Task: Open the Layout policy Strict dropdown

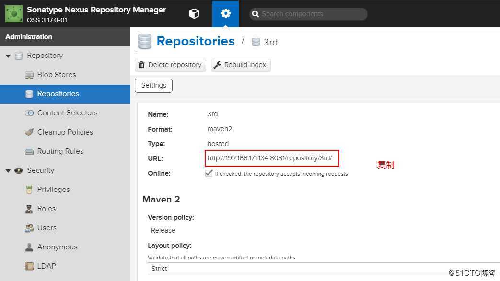Action: [x=324, y=269]
